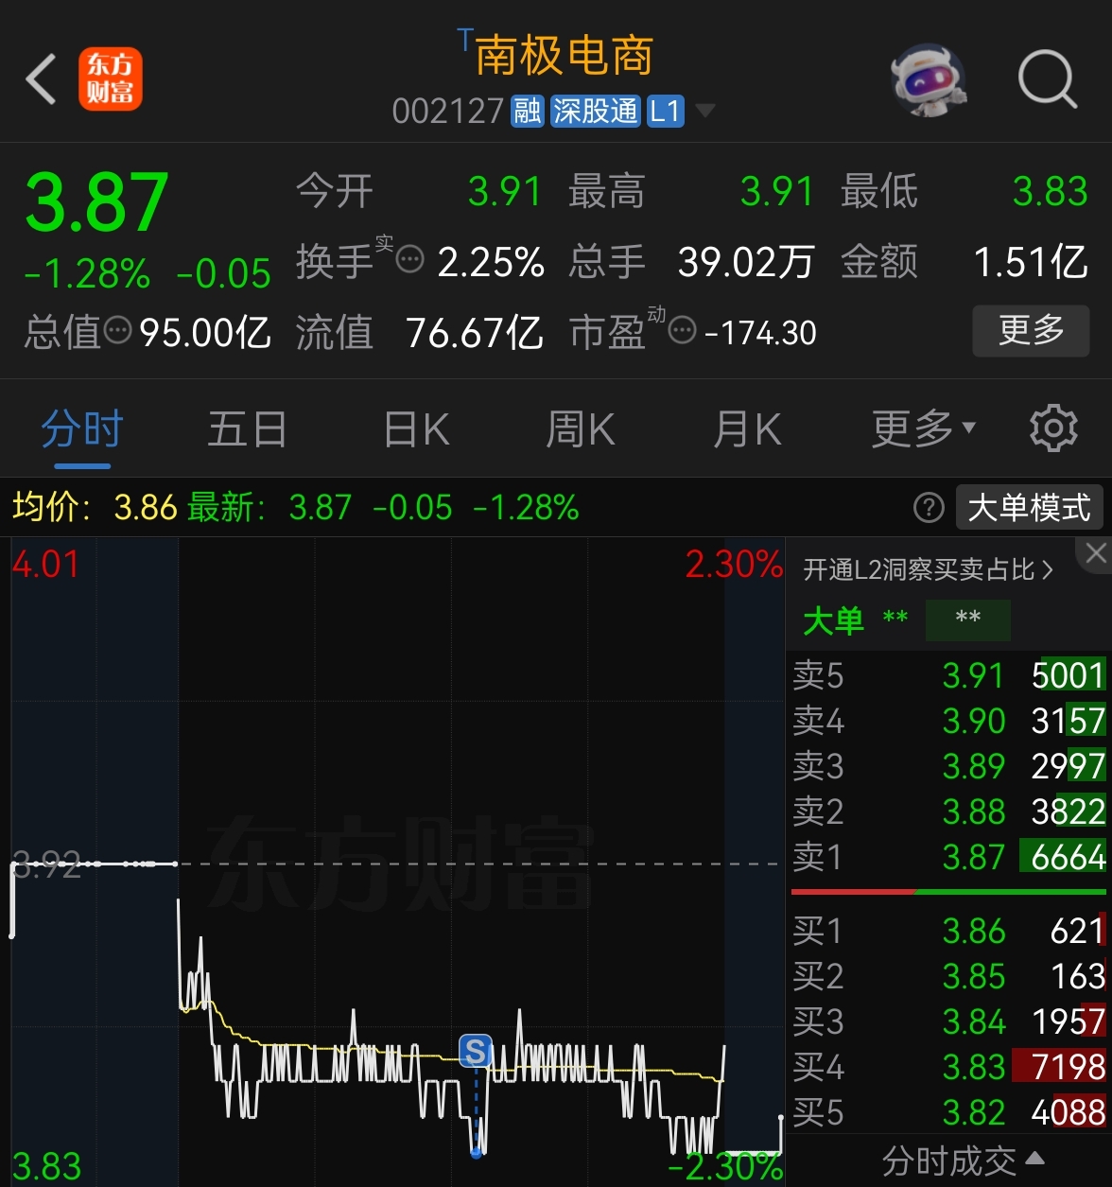The width and height of the screenshot is (1112, 1187).
Task: Expand the 更多 chart period dropdown
Action: coord(923,428)
